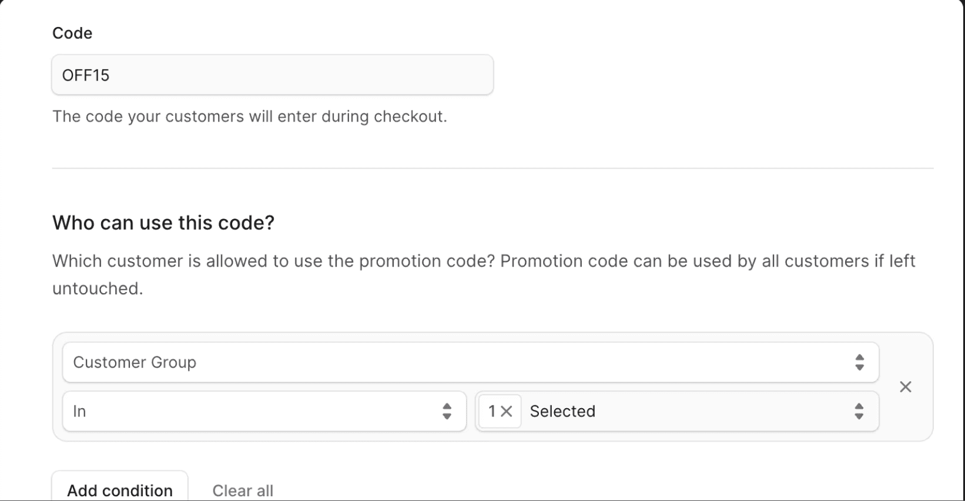
Task: Click the Customer Group field's up-down arrows
Action: [859, 362]
